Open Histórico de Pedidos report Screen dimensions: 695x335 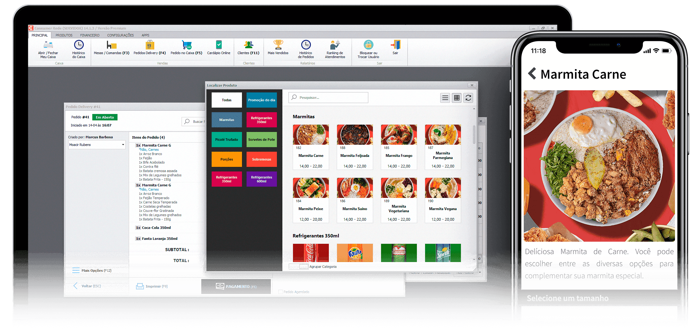tap(306, 49)
